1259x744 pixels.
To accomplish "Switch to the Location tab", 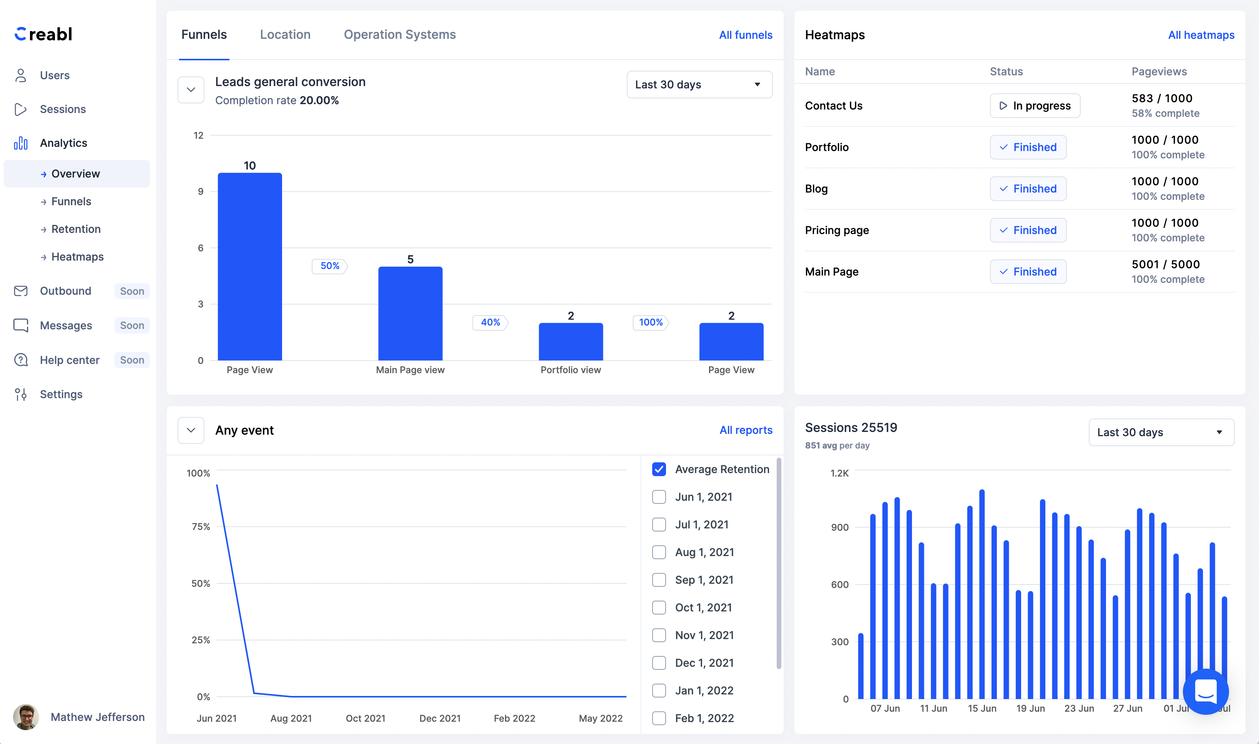I will [x=285, y=34].
